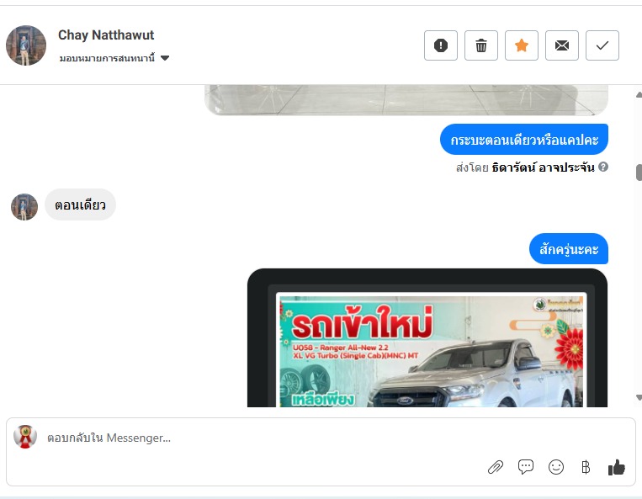Viewport: 642px width, 499px height.
Task: Toggle the orange follow-up star
Action: 521,45
